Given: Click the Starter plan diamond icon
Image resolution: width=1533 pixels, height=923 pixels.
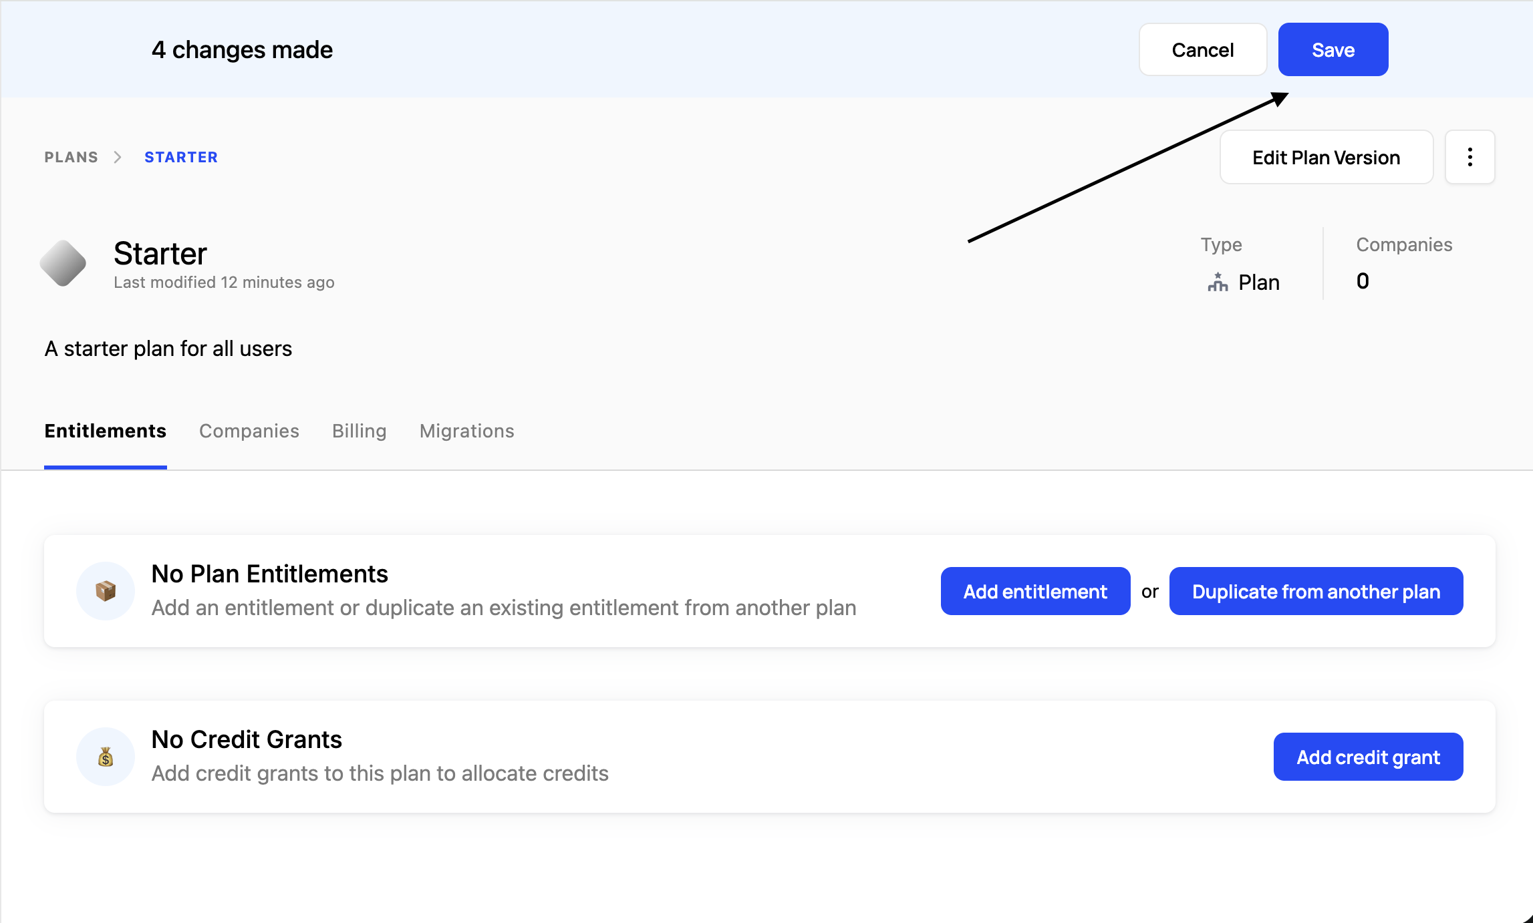Looking at the screenshot, I should click(63, 264).
